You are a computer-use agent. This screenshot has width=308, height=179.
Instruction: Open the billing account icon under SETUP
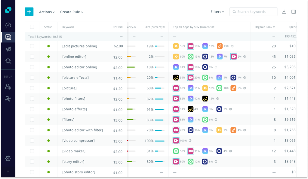pyautogui.click(x=8, y=86)
